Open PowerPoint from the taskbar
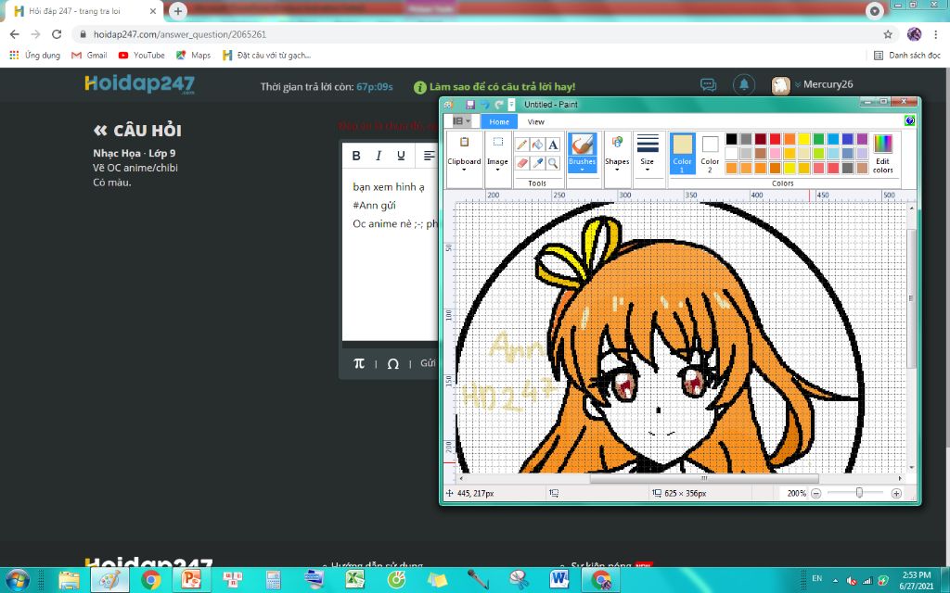 [191, 580]
